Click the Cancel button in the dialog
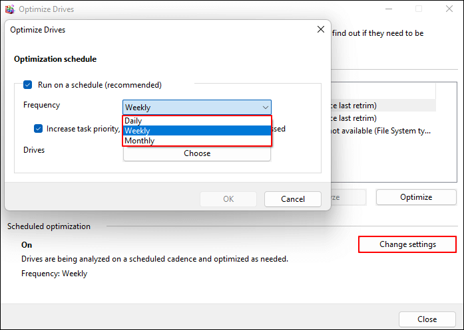The height and width of the screenshot is (330, 464). coord(293,199)
